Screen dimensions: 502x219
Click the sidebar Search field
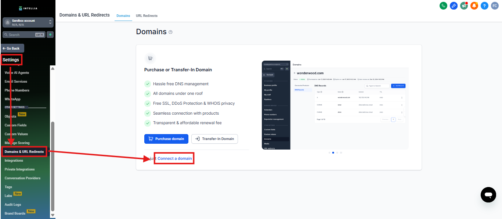pos(21,35)
